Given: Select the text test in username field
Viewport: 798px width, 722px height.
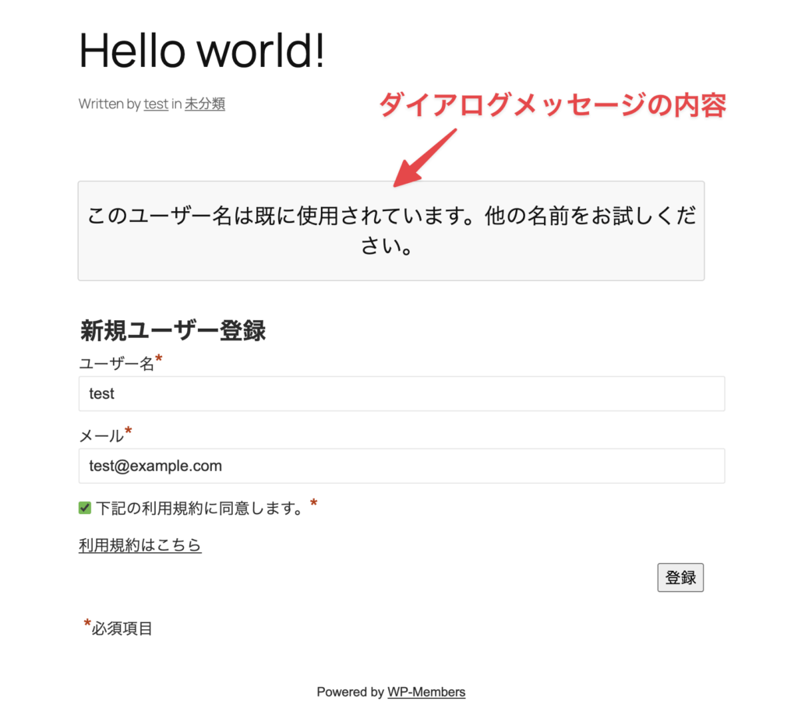Looking at the screenshot, I should click(x=102, y=393).
